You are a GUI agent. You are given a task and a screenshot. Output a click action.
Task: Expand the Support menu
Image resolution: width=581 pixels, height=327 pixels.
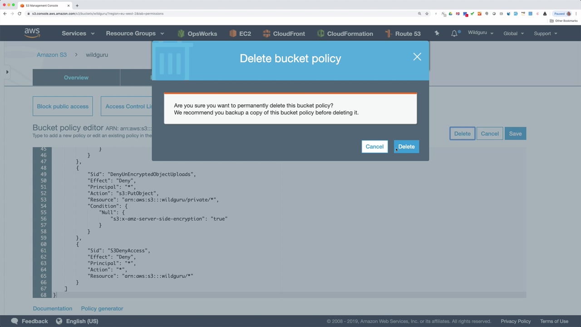pos(545,34)
